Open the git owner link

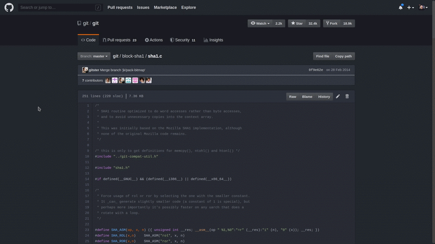(x=86, y=23)
